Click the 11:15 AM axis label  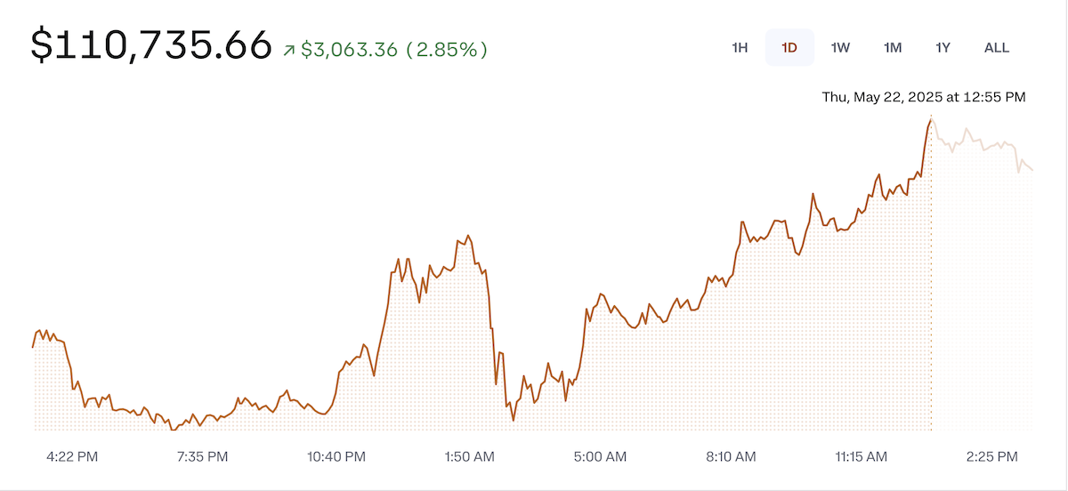click(862, 457)
